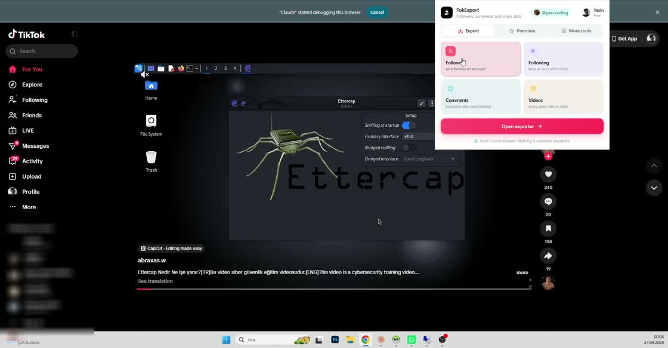Open the taskbar clock and date
The width and height of the screenshot is (668, 348).
coord(654,340)
